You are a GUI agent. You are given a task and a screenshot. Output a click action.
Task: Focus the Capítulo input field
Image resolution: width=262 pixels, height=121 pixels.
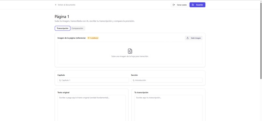click(x=93, y=80)
